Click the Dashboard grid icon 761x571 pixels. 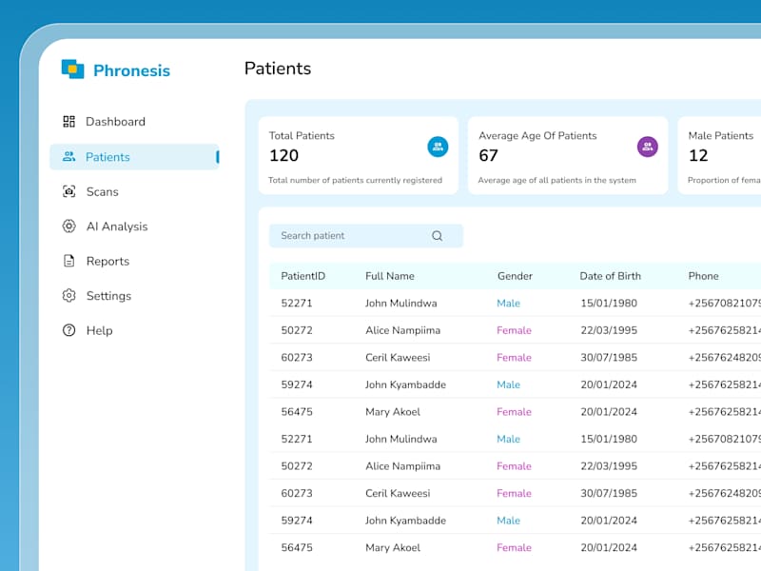click(68, 122)
